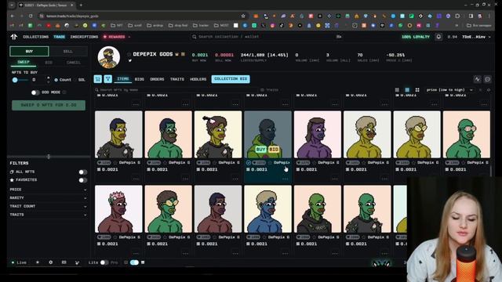Expand the Trait Count filter section

tap(48, 206)
